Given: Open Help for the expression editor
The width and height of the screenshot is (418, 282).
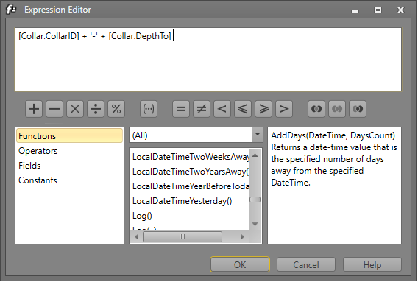Looking at the screenshot, I should 372,264.
